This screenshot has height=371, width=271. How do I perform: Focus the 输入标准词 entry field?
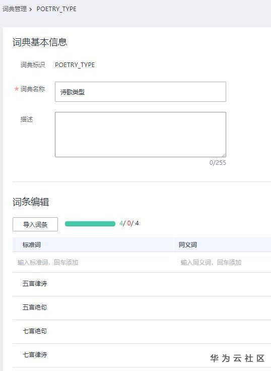(x=93, y=263)
